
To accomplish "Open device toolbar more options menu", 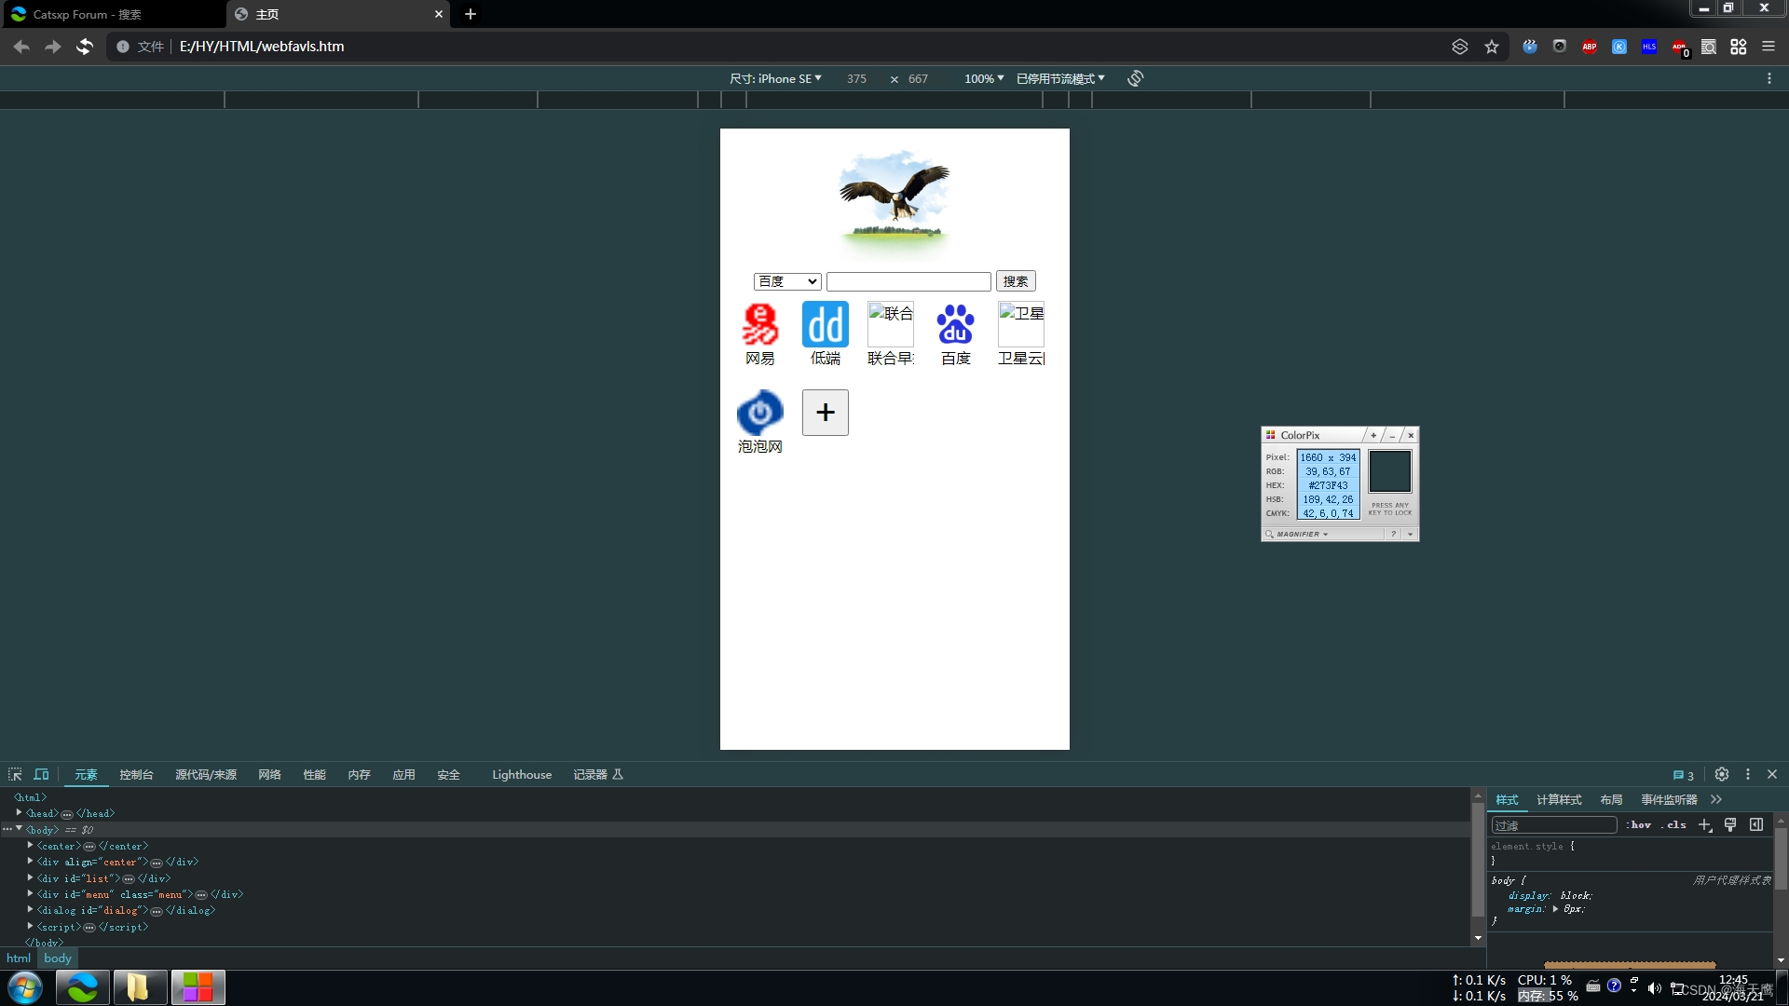I will click(x=1769, y=78).
